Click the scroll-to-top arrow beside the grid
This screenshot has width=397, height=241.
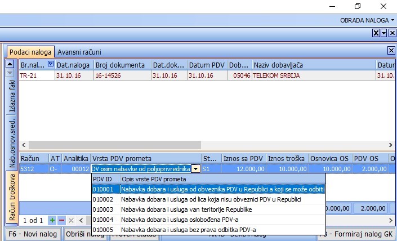[x=10, y=64]
